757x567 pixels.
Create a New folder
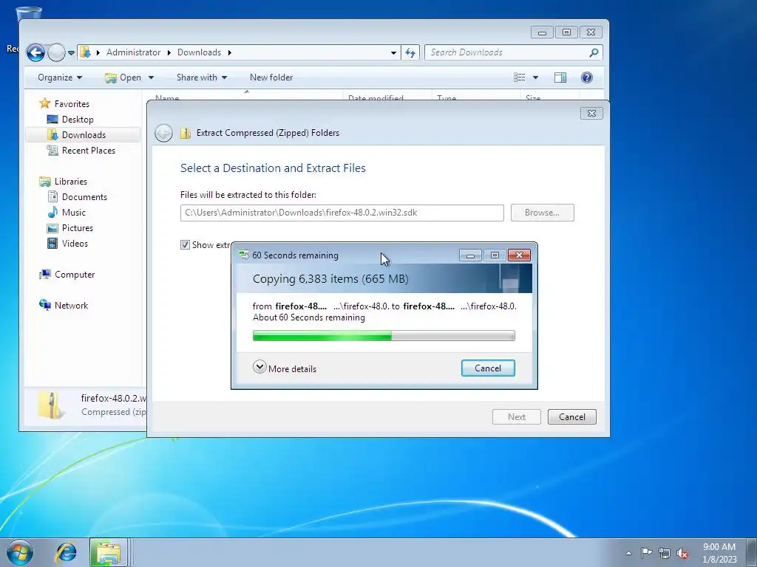(x=271, y=78)
